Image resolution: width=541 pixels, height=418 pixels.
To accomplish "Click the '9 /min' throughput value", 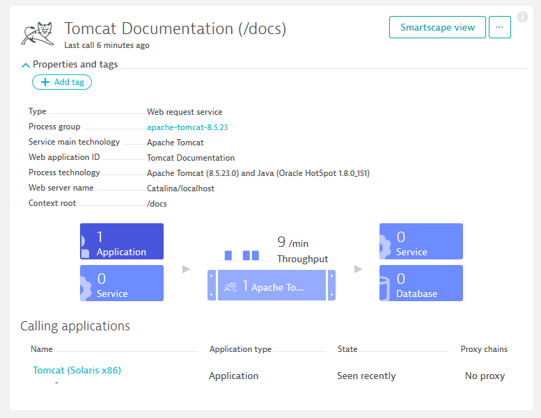I will (x=293, y=242).
